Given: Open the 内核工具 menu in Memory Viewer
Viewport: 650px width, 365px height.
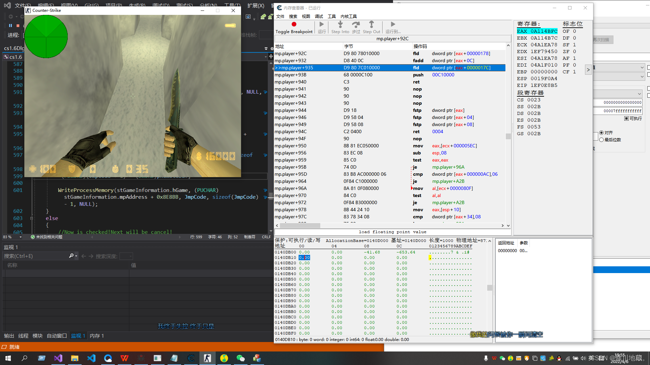Looking at the screenshot, I should point(349,16).
